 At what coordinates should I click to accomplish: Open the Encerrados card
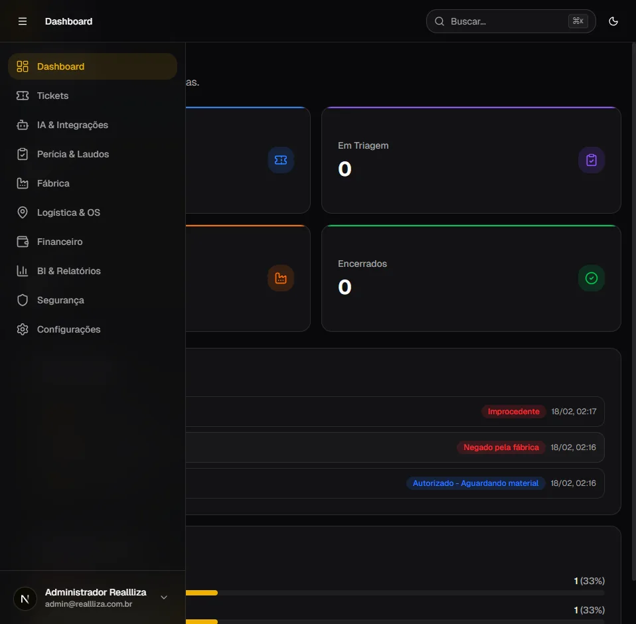click(471, 278)
